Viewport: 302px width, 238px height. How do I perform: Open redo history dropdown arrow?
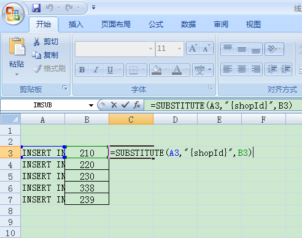click(78, 8)
